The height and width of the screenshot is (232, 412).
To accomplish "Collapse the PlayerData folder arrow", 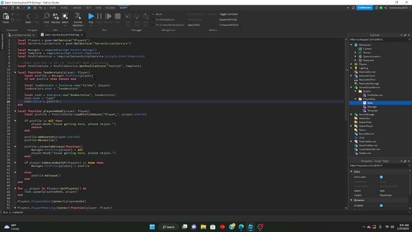I will click(355, 99).
